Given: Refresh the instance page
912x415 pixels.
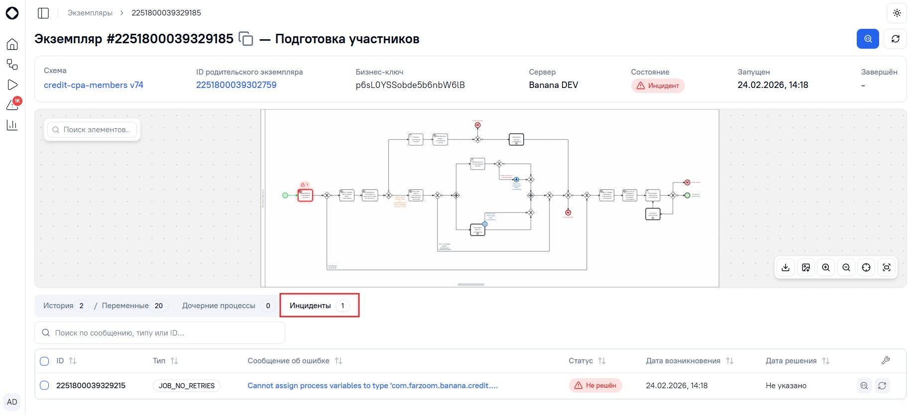Looking at the screenshot, I should [895, 39].
